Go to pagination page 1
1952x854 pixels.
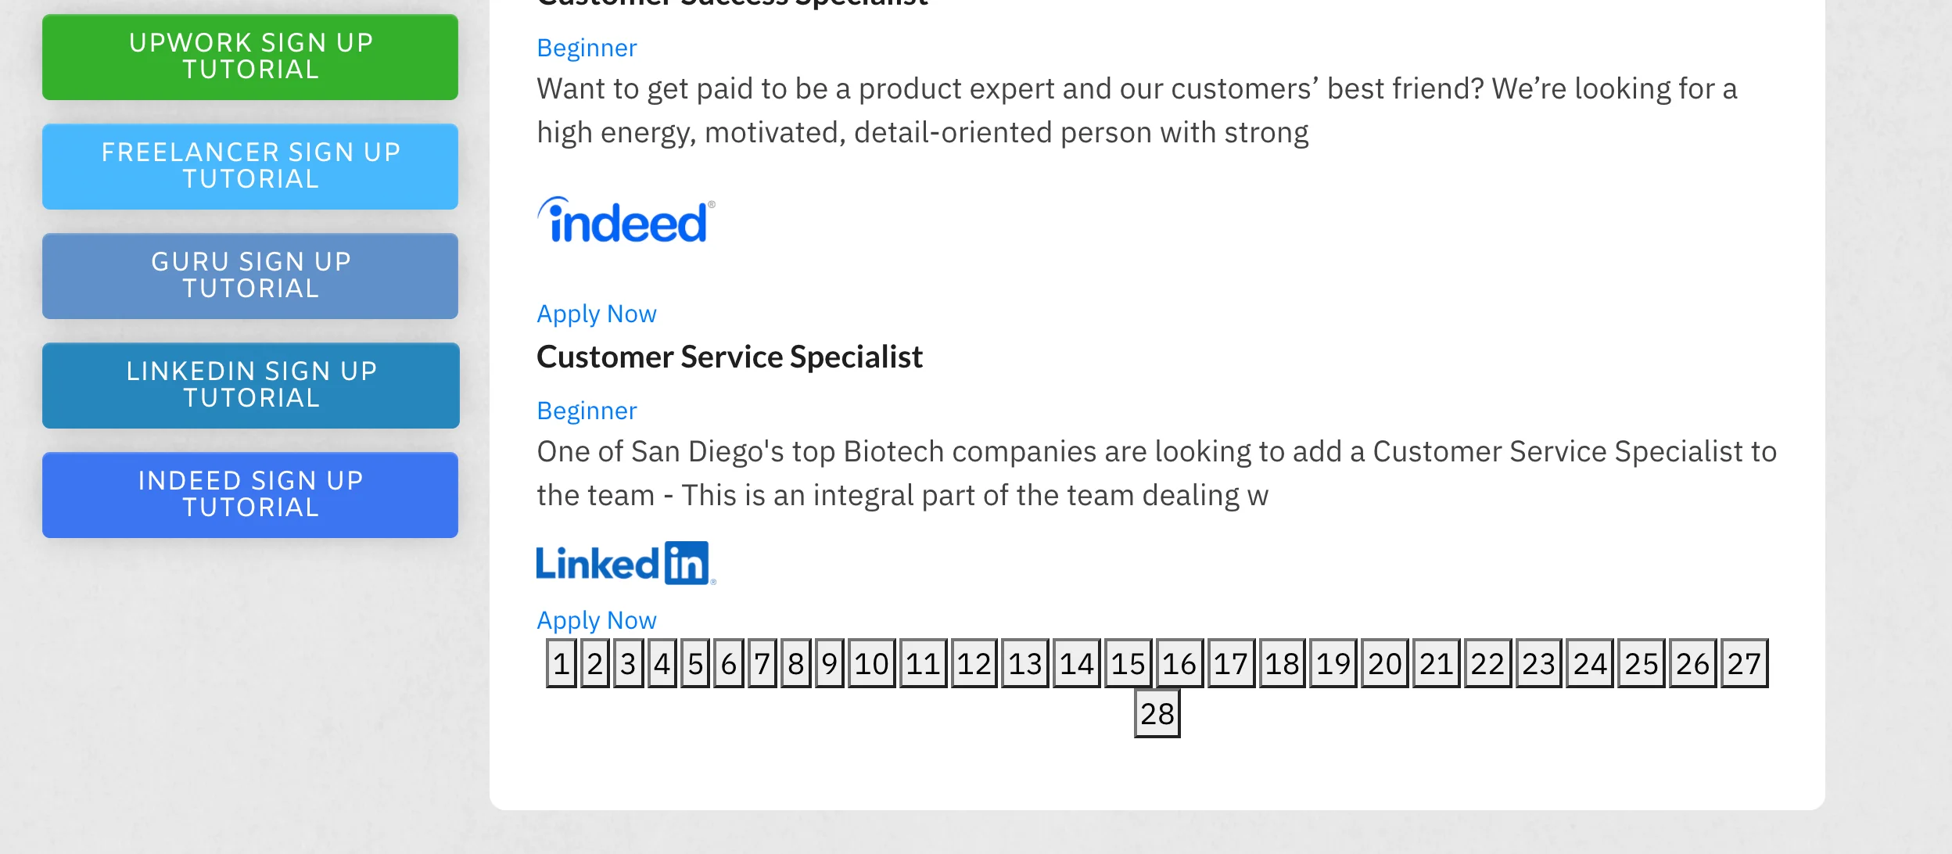[x=561, y=664]
